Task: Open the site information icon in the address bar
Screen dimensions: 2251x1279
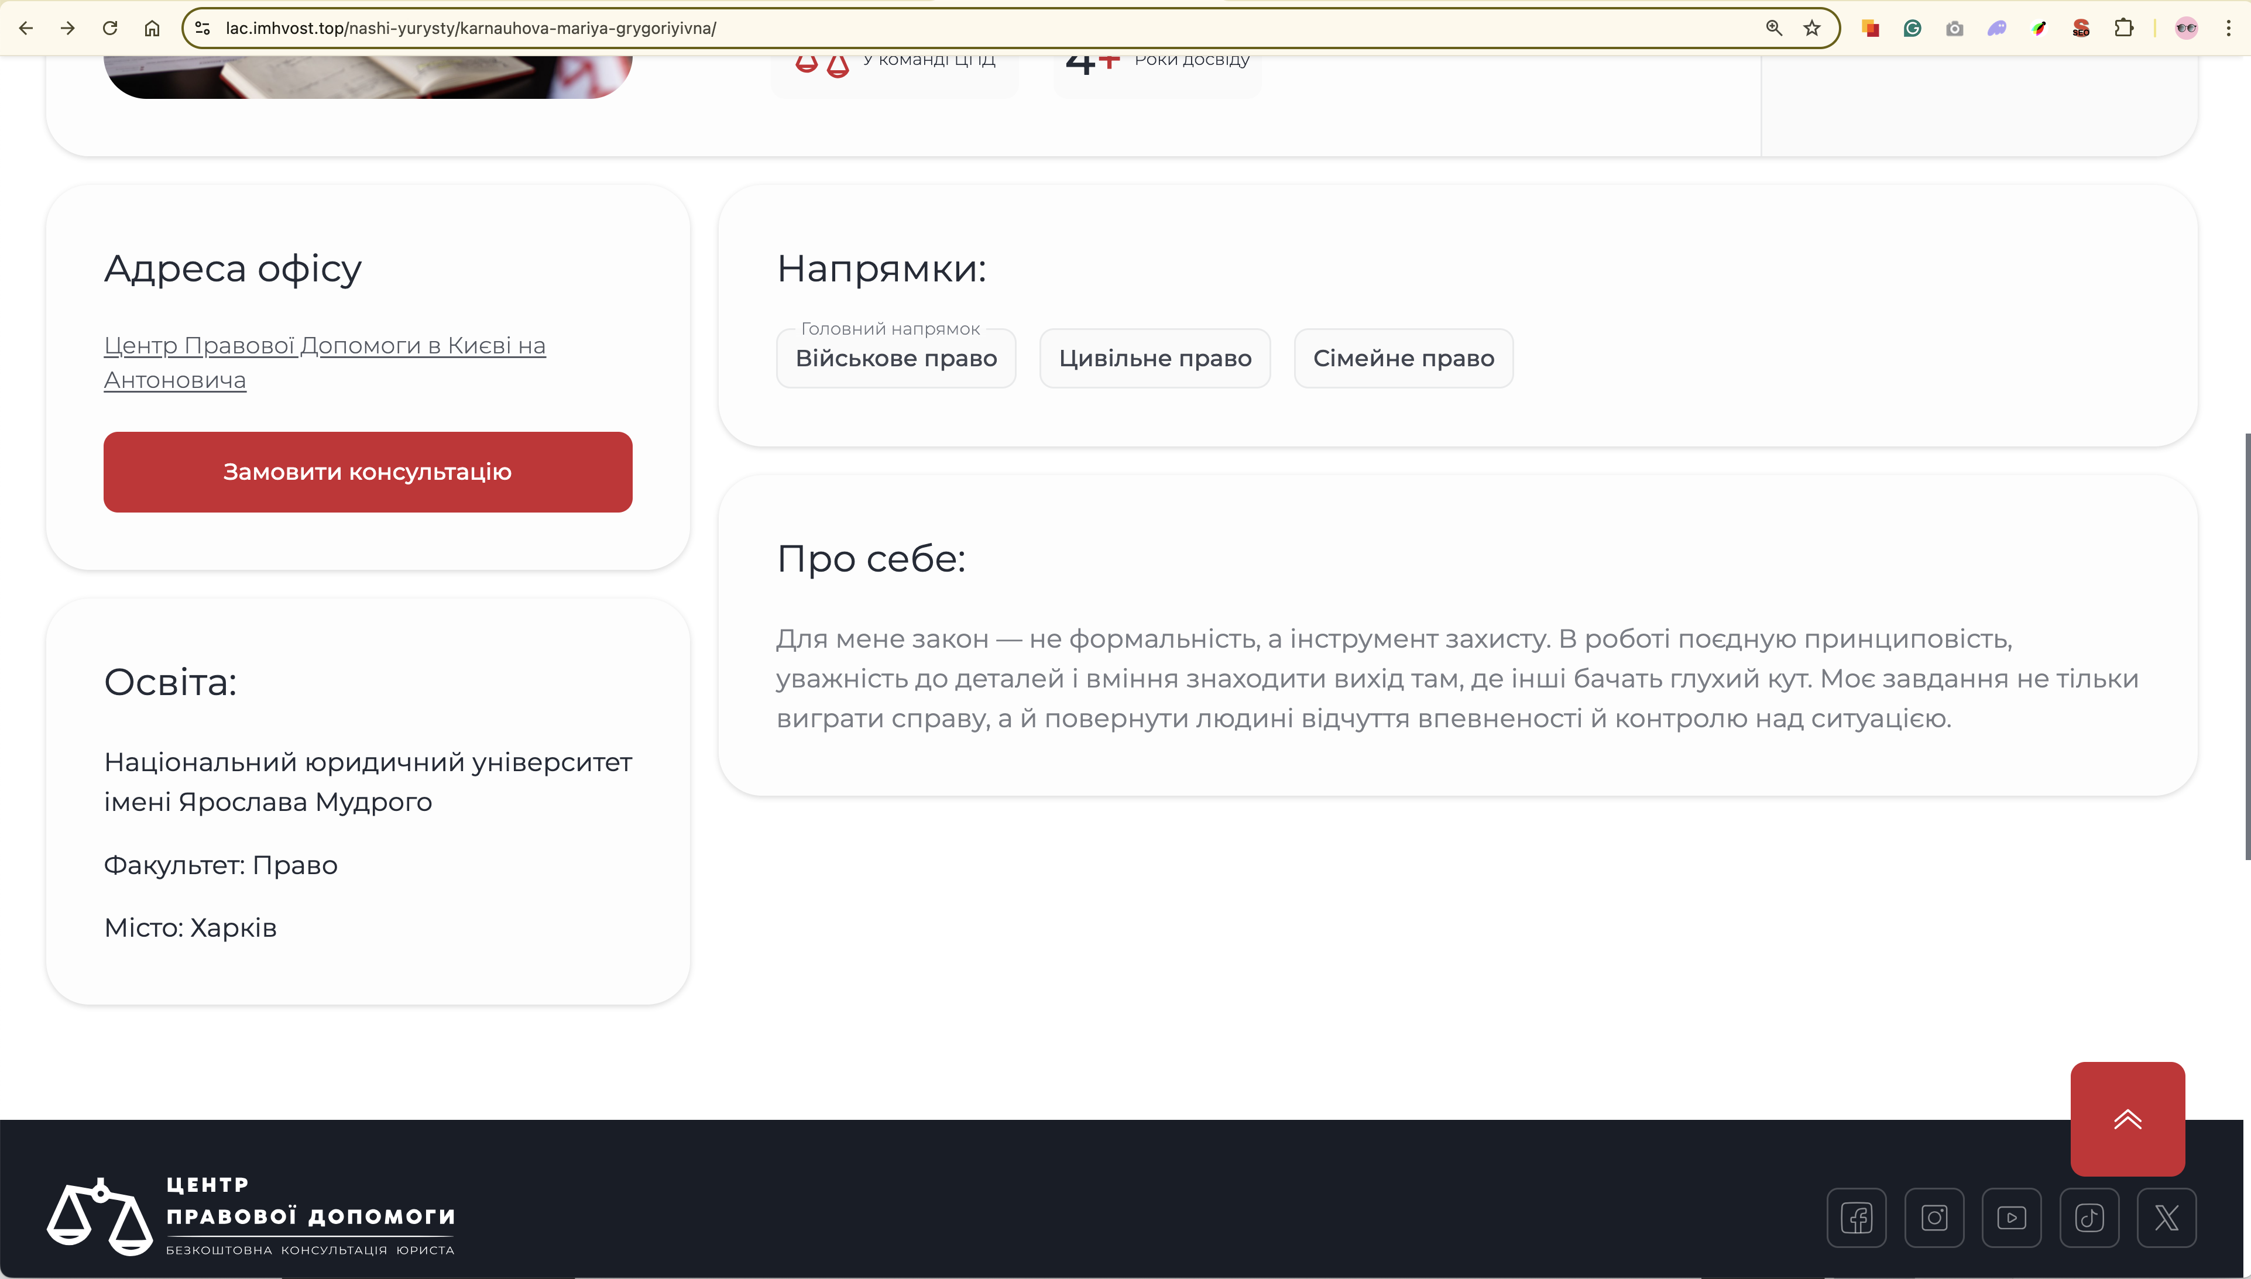Action: coord(202,28)
